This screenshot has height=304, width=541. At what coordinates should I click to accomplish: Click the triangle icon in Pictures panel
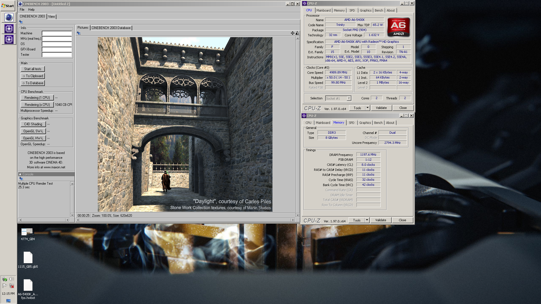point(297,33)
